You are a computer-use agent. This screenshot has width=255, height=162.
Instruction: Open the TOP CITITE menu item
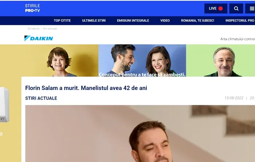(x=62, y=21)
